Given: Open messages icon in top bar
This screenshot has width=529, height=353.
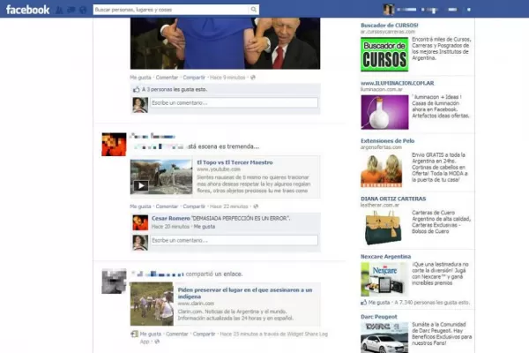Looking at the screenshot, I should 71,10.
